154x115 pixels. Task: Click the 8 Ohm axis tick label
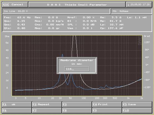pos(7,88)
